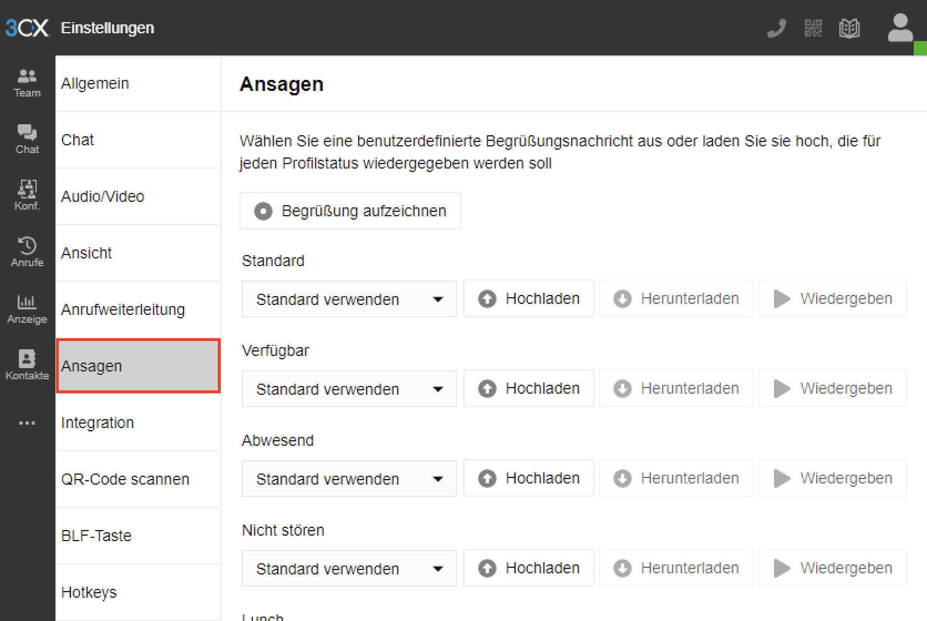
Task: Open the QR code icon in header
Action: (813, 28)
